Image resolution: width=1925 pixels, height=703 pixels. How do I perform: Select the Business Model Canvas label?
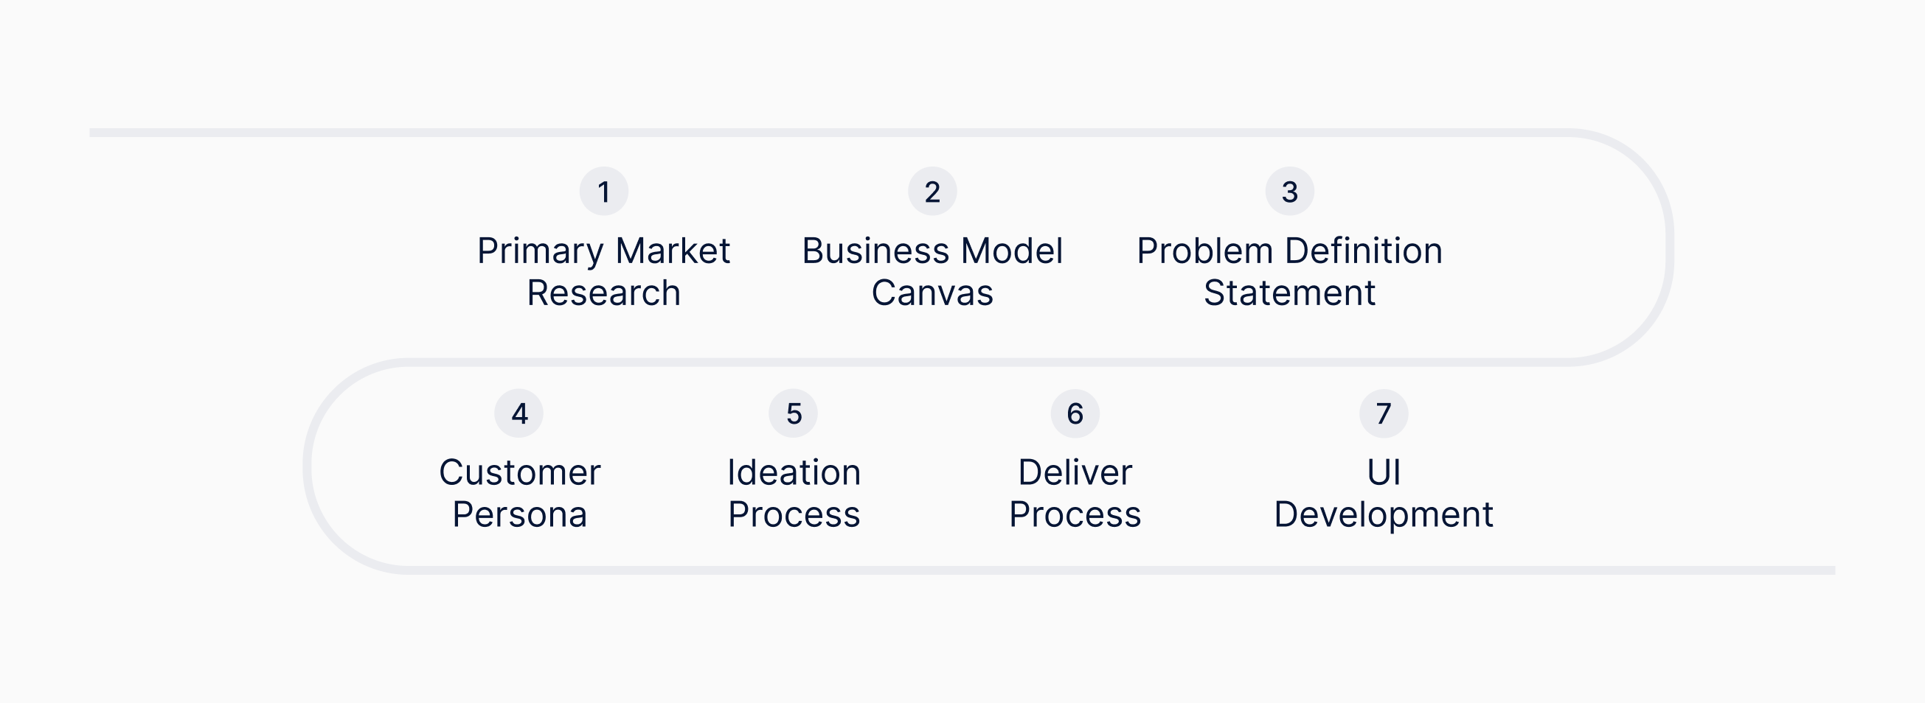click(932, 272)
